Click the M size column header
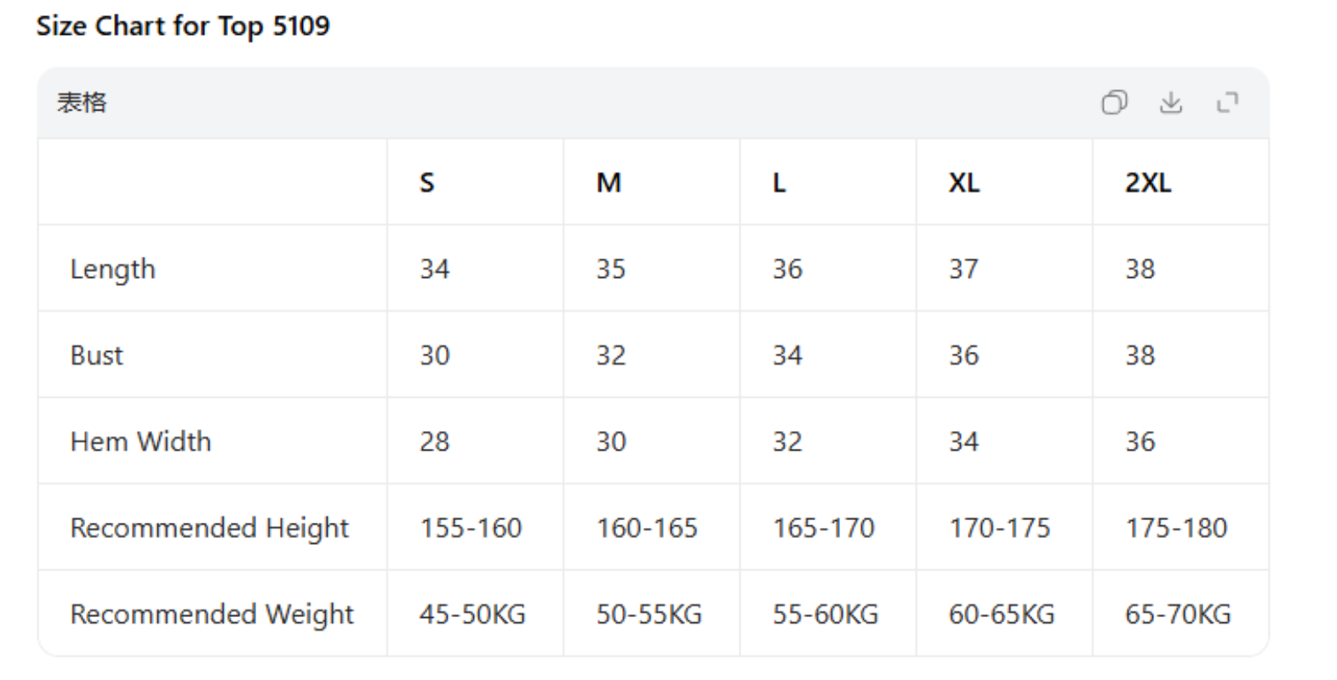The height and width of the screenshot is (680, 1337). (609, 183)
